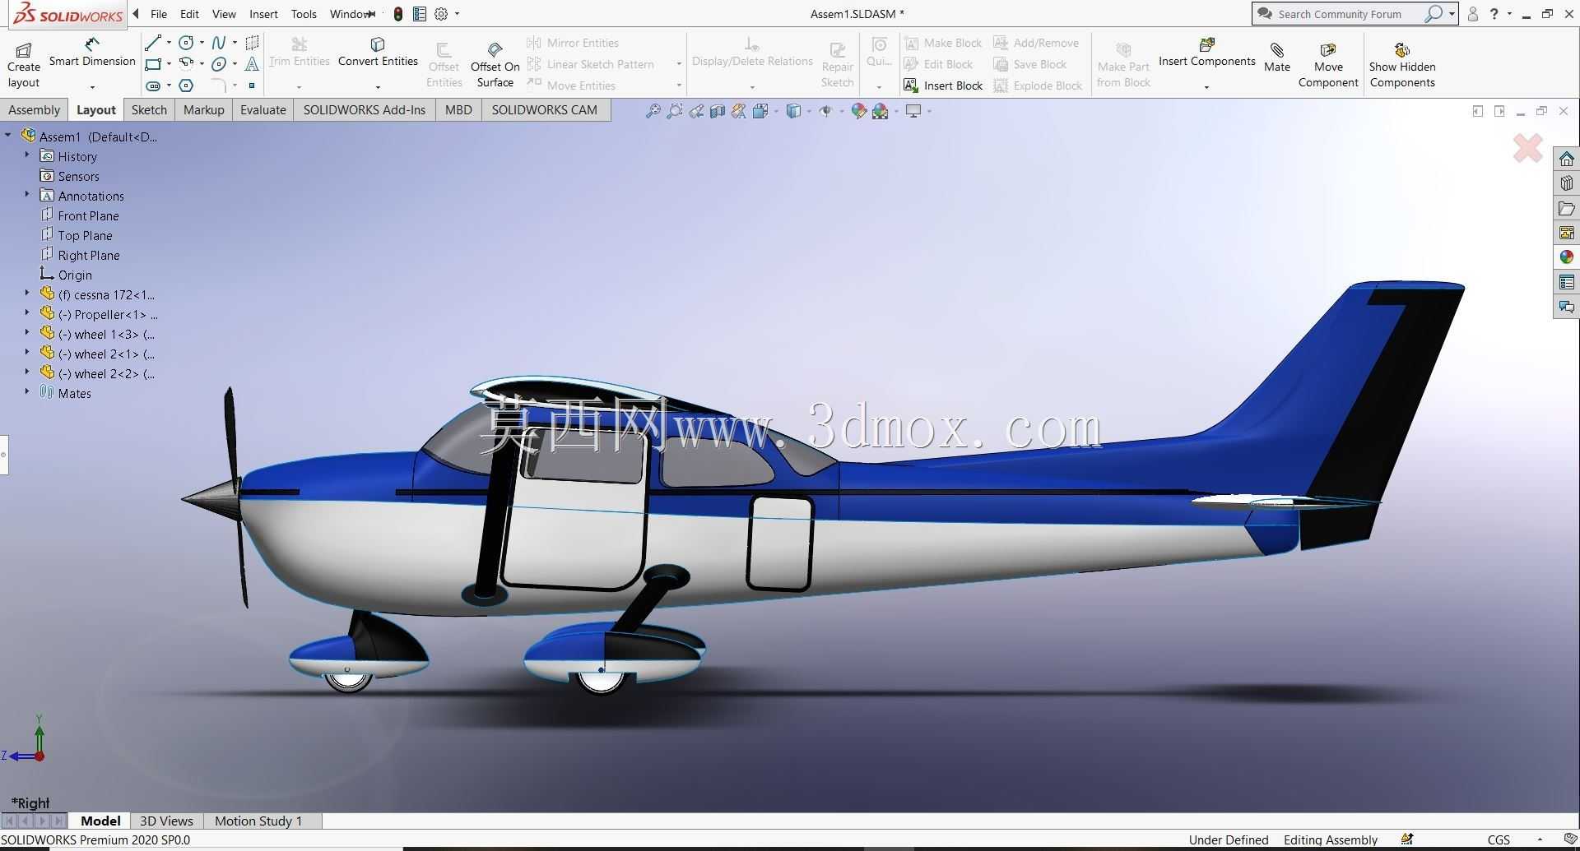Select the Corner Rectangle sketch tool

click(153, 63)
